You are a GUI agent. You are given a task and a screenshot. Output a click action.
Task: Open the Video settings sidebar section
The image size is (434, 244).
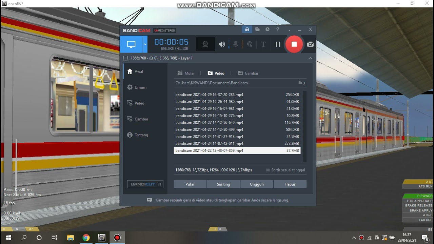pos(136,103)
